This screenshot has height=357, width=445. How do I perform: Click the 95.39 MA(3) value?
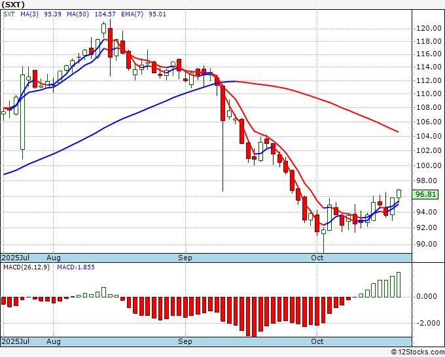pyautogui.click(x=52, y=14)
